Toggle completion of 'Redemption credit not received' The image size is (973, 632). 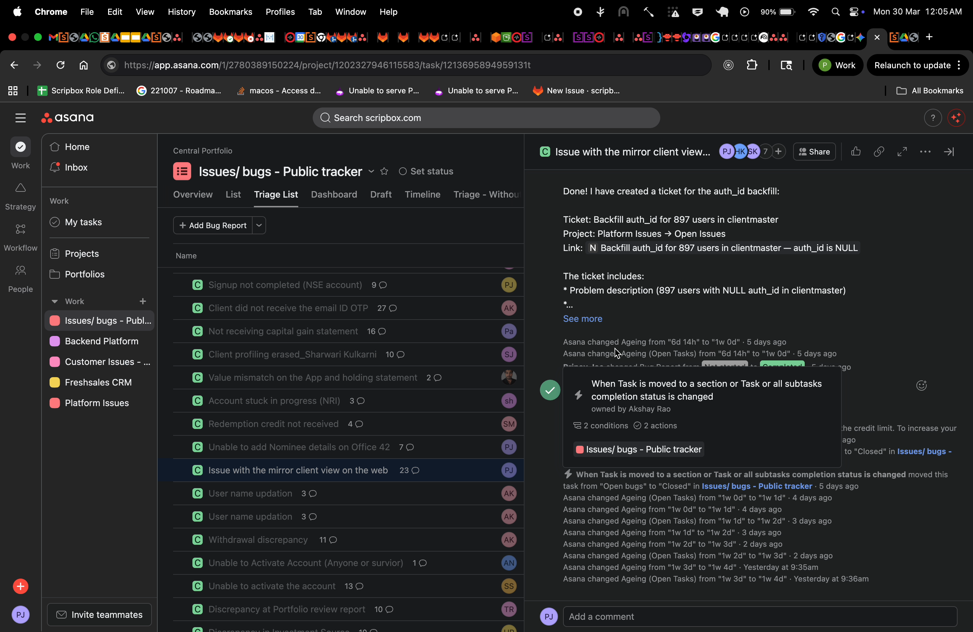[x=198, y=424]
